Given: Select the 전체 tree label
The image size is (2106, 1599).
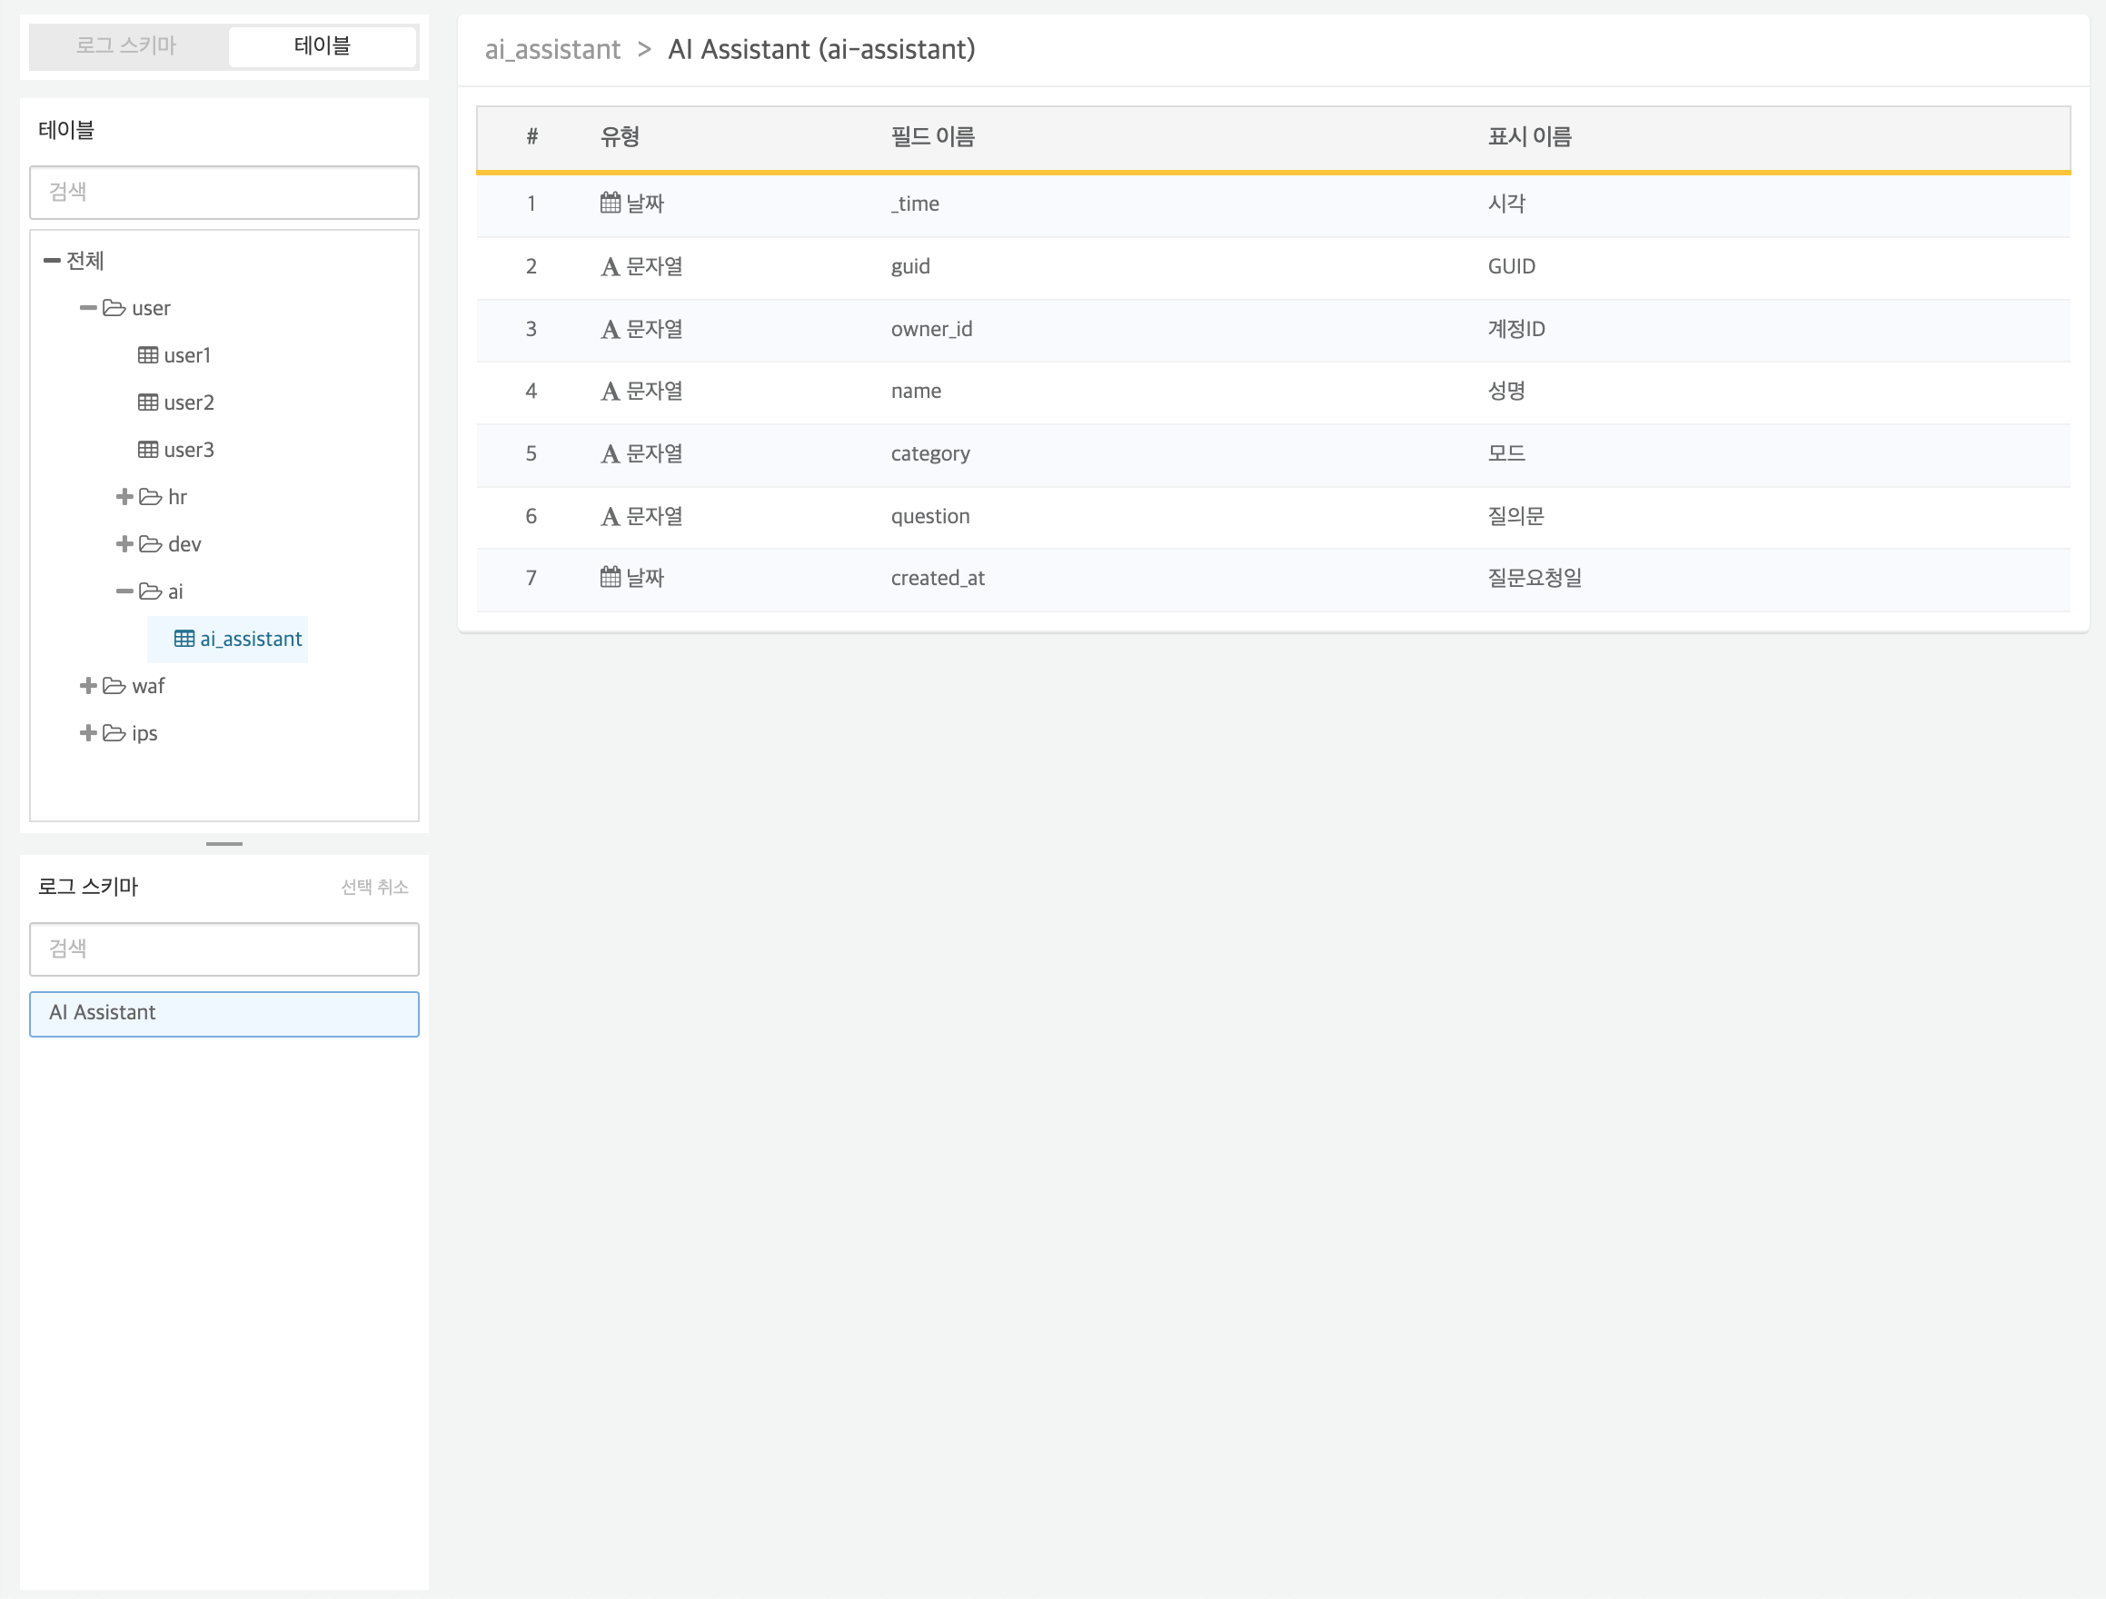Looking at the screenshot, I should tap(84, 261).
